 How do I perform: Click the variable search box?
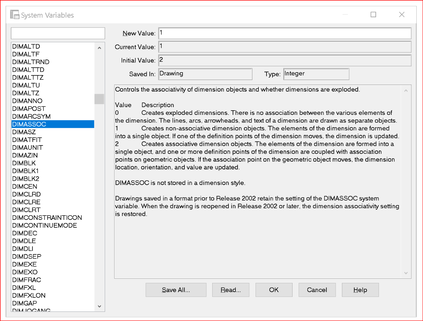(58, 33)
